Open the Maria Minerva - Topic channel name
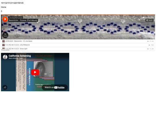The height and width of the screenshot is (117, 156). (x=16, y=58)
